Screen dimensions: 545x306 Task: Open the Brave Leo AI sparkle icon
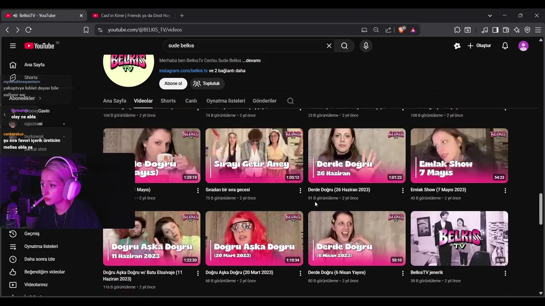(x=516, y=30)
